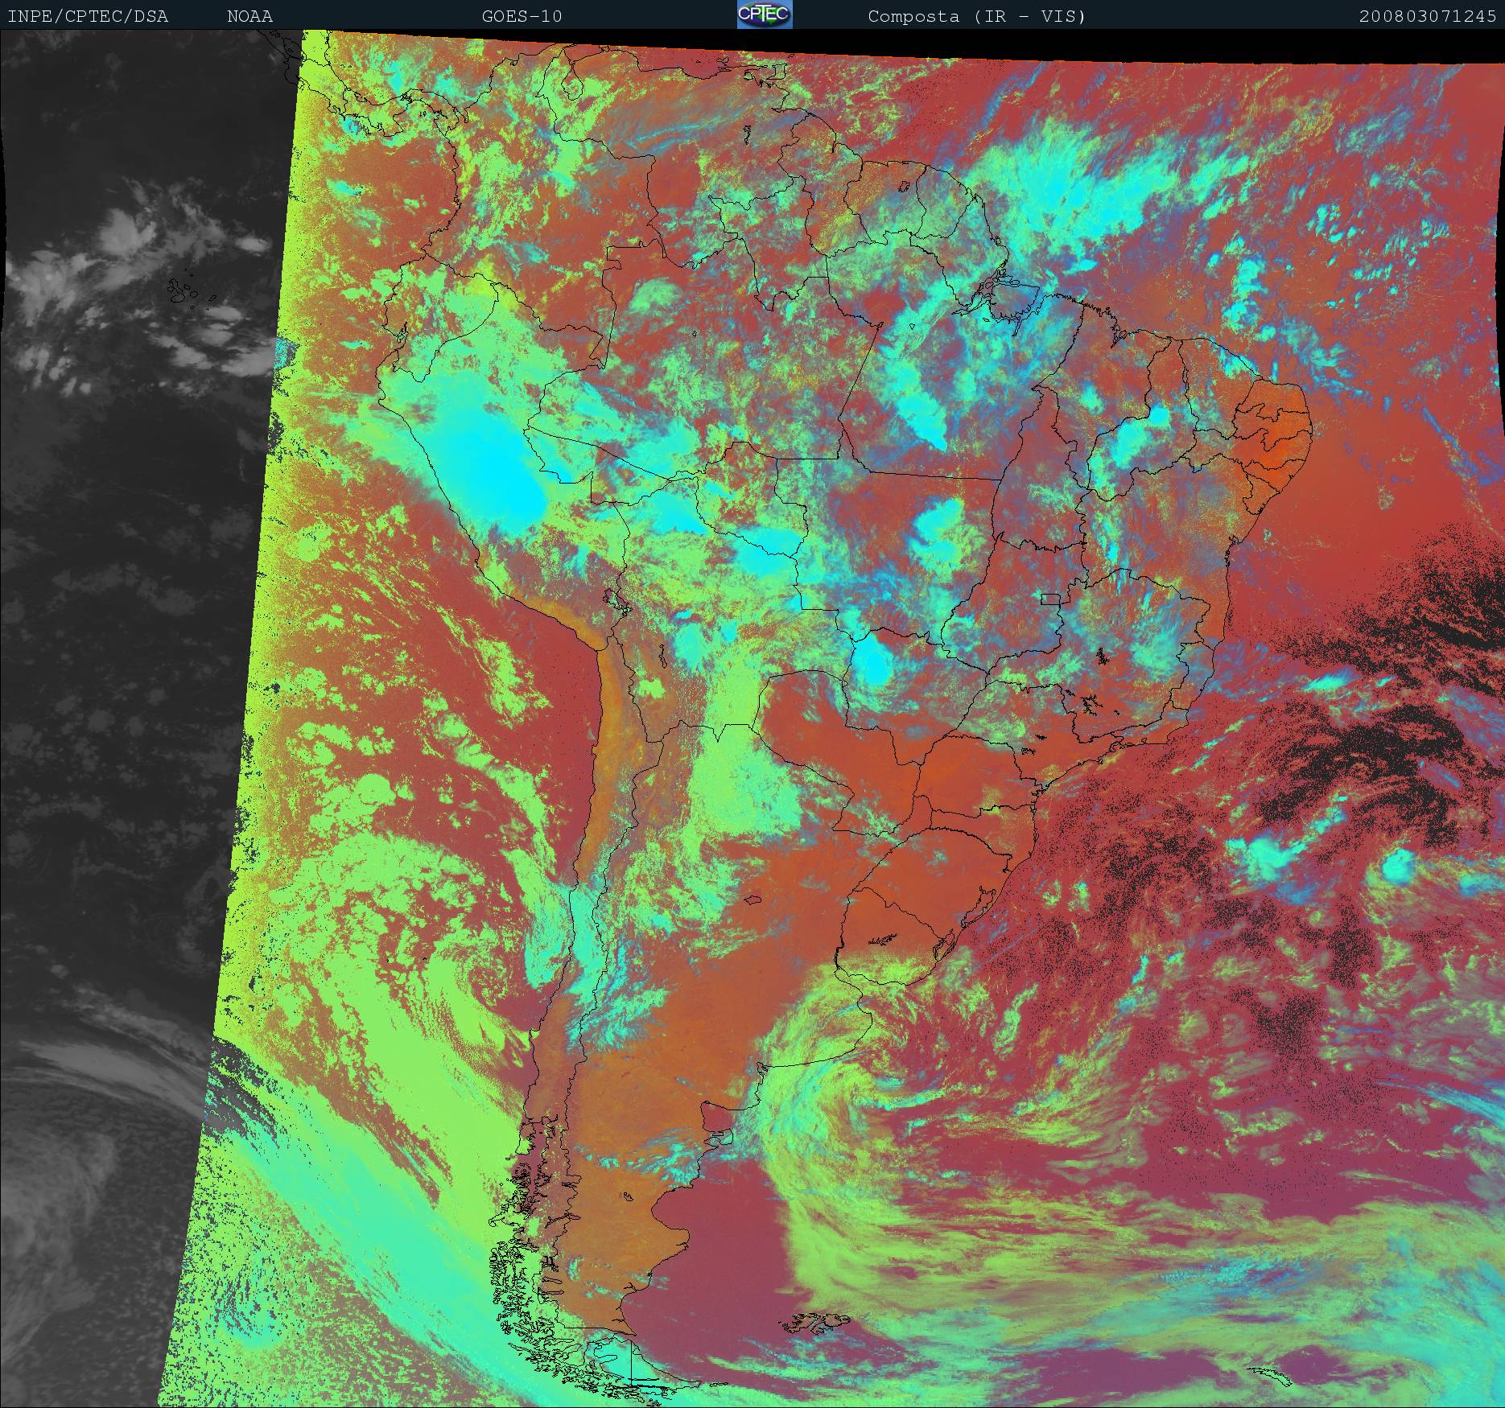The width and height of the screenshot is (1505, 1408).
Task: Click the NOAA label in the header
Action: pyautogui.click(x=249, y=16)
